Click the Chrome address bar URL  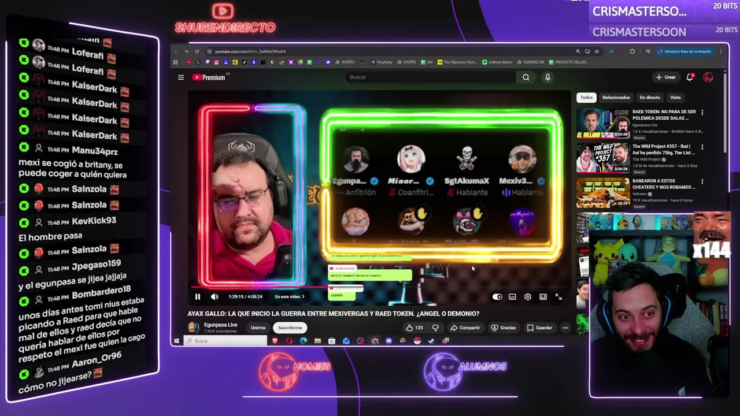click(x=250, y=51)
